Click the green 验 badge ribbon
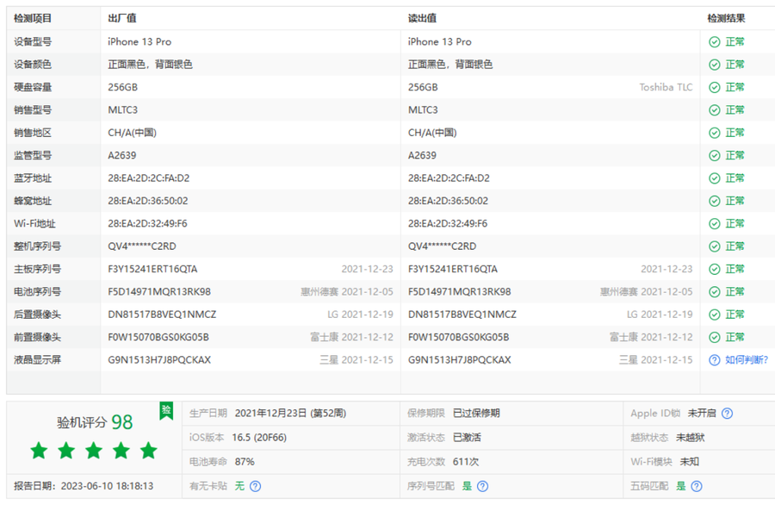 [166, 411]
